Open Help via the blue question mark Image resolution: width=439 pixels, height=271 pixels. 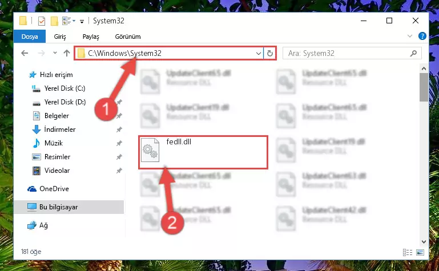pyautogui.click(x=422, y=36)
